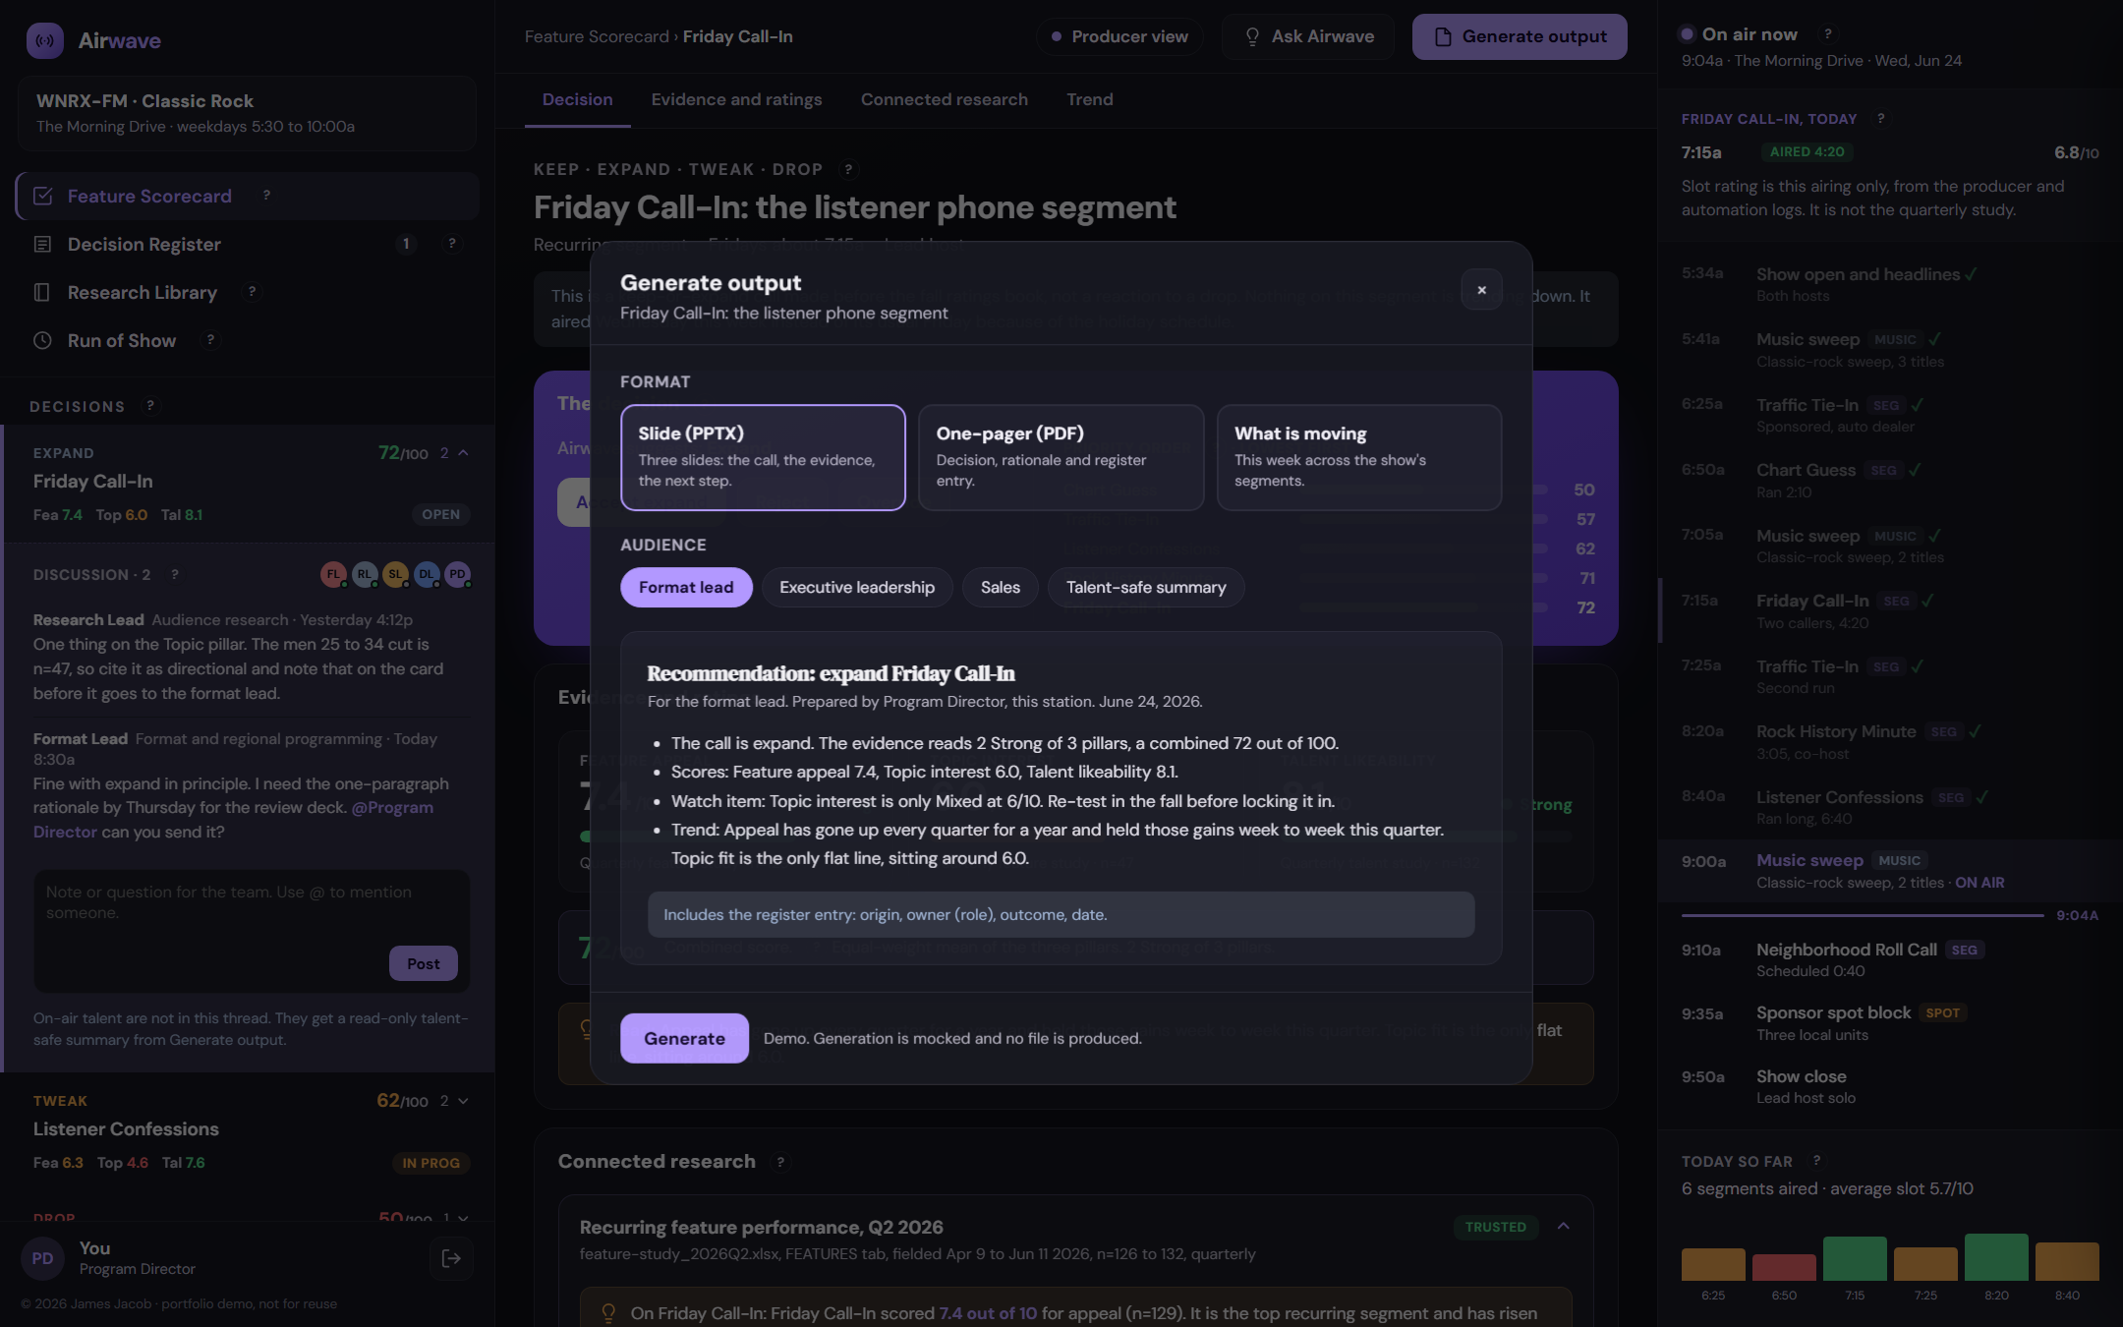Open Decision Register in the sidebar

[248, 244]
